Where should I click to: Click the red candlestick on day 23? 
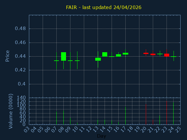[167, 55]
